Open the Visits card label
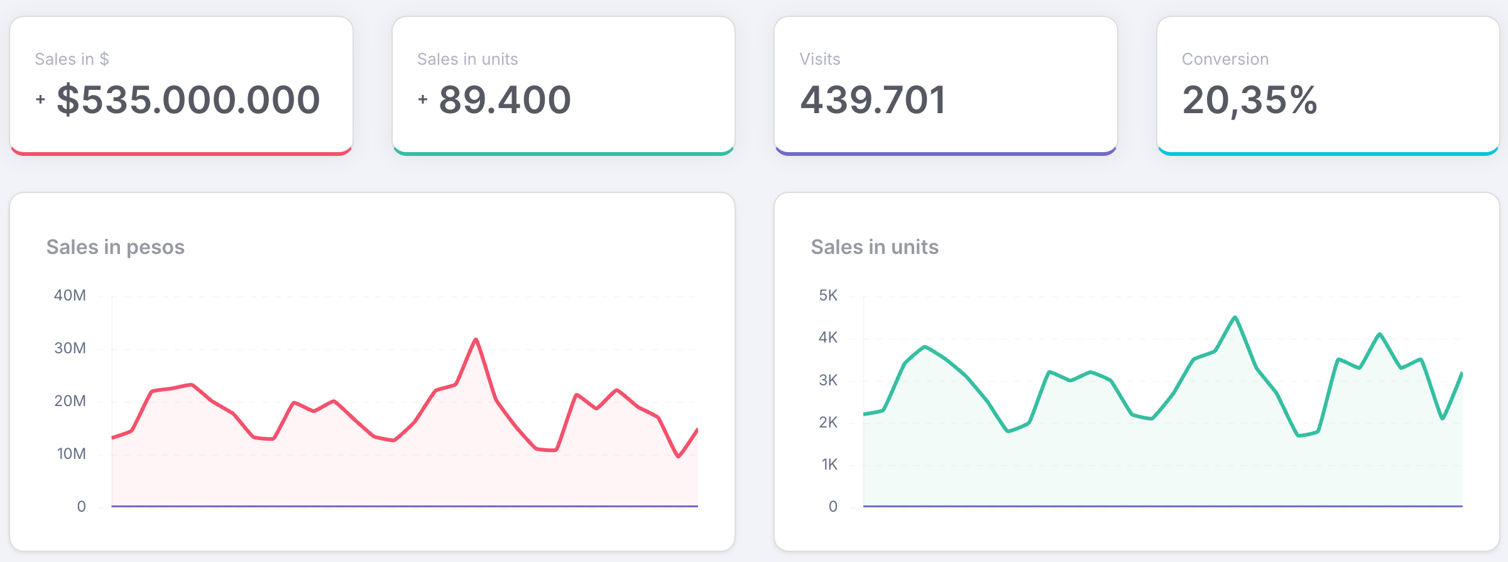The image size is (1508, 562). 819,59
